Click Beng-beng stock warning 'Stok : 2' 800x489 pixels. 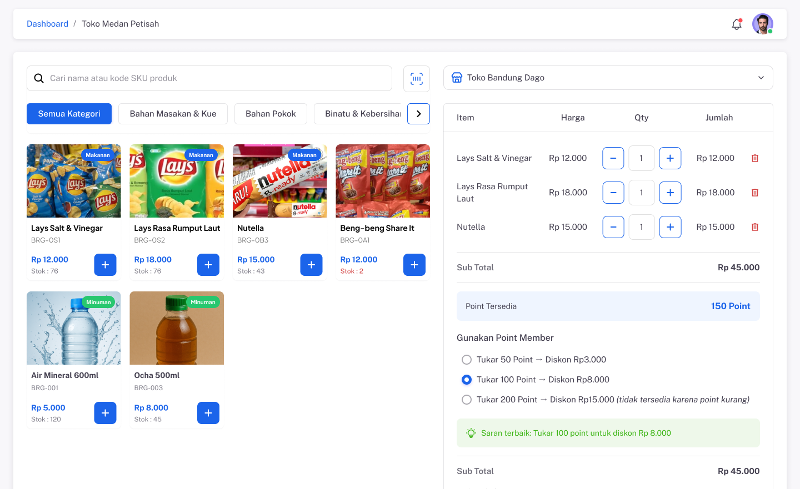coord(352,271)
